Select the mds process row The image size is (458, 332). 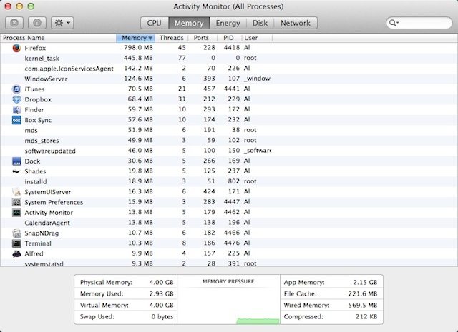(229, 130)
